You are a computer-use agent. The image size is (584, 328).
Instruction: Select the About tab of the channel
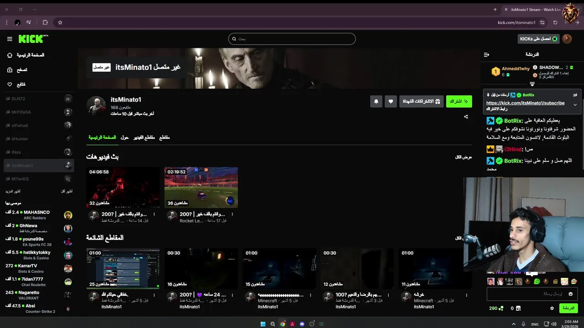[x=125, y=137]
